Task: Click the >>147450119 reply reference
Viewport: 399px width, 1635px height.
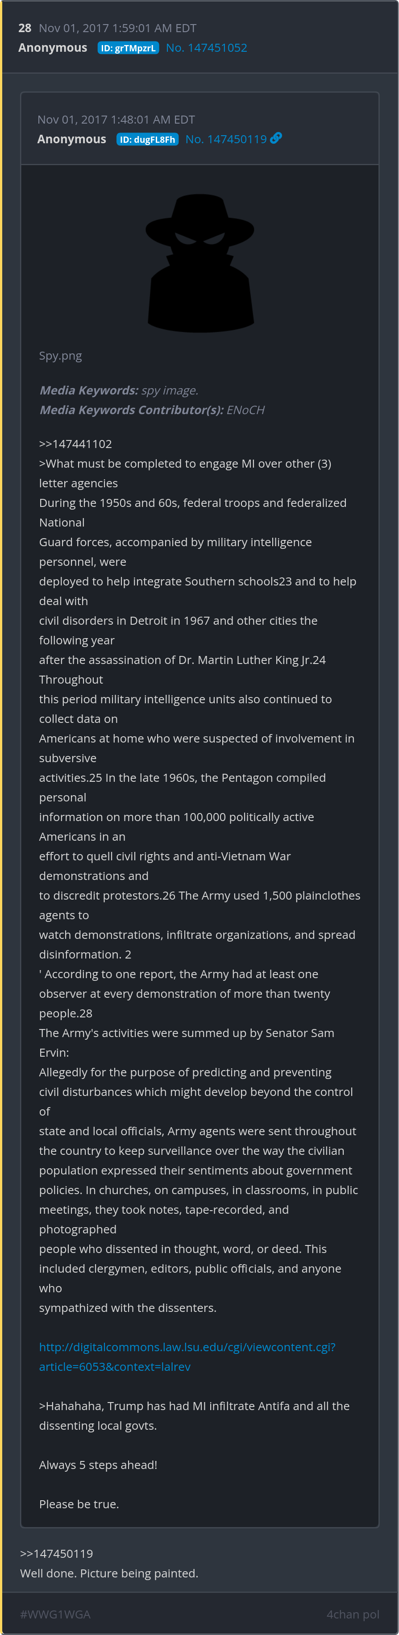Action: coord(56,1553)
